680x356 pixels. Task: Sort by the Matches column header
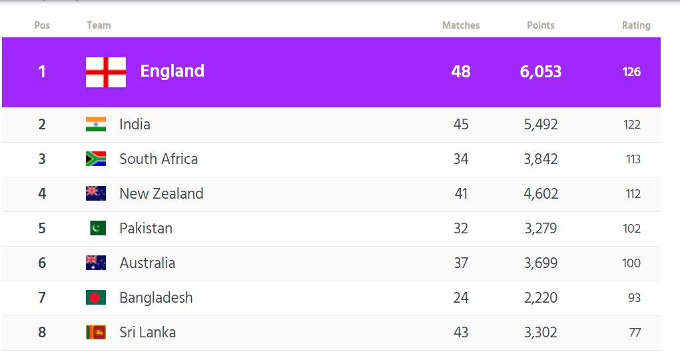pyautogui.click(x=461, y=25)
